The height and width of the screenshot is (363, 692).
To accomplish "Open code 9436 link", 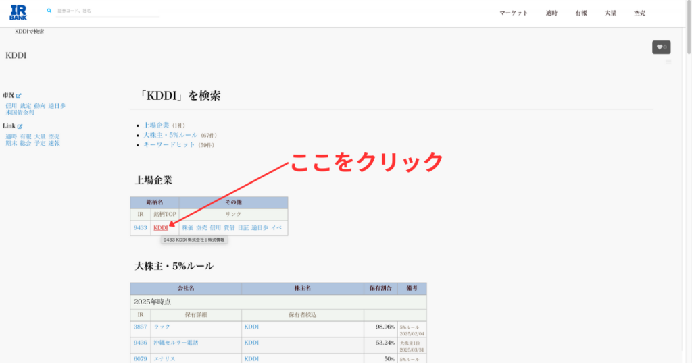I will [141, 343].
